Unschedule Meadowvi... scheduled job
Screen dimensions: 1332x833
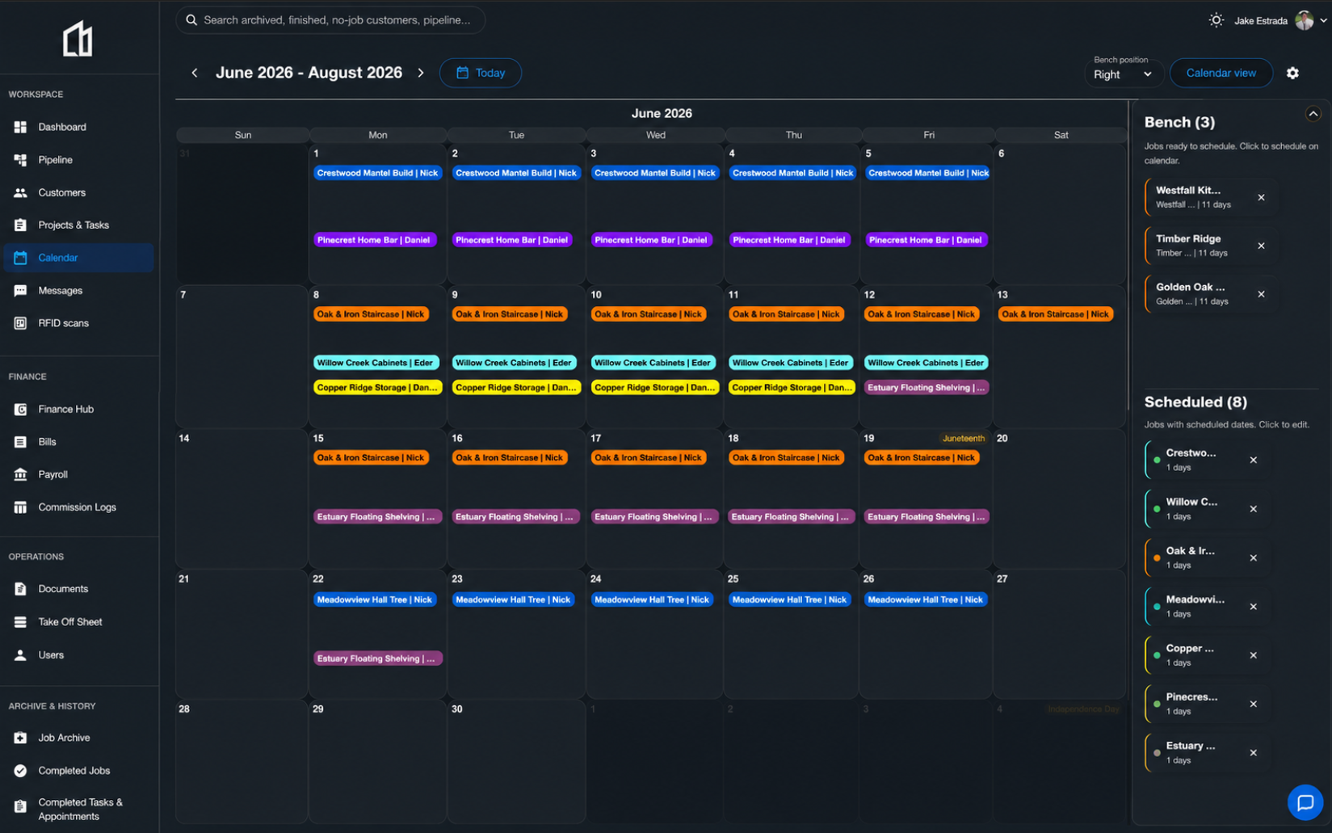click(x=1253, y=607)
